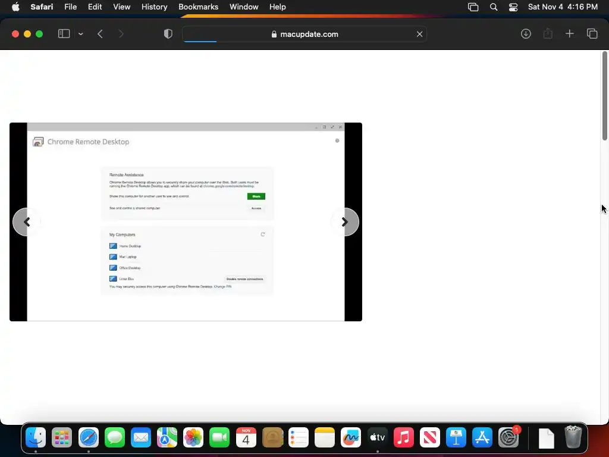Viewport: 609px width, 457px height.
Task: Open Notes from the Dock
Action: pos(325,437)
